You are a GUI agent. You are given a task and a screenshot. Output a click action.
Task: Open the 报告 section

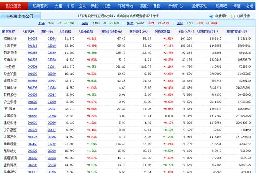point(107,6)
